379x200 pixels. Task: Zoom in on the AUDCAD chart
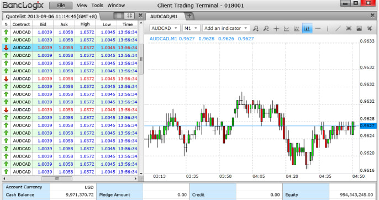(x=256, y=29)
